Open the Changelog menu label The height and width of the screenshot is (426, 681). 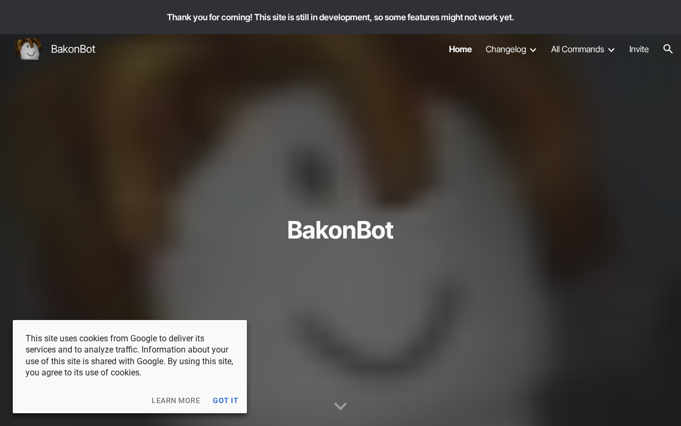pos(505,49)
